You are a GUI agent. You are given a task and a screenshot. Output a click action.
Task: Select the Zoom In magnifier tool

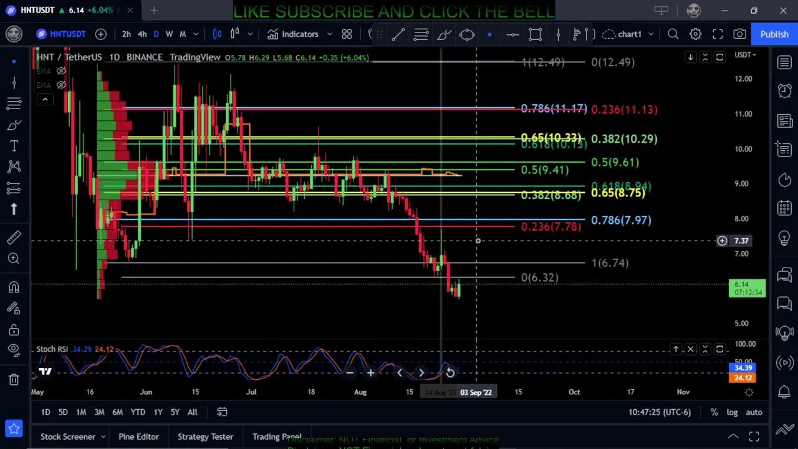point(14,258)
